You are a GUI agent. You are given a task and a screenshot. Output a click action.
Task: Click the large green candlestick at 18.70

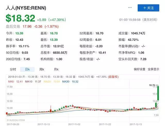158,93
